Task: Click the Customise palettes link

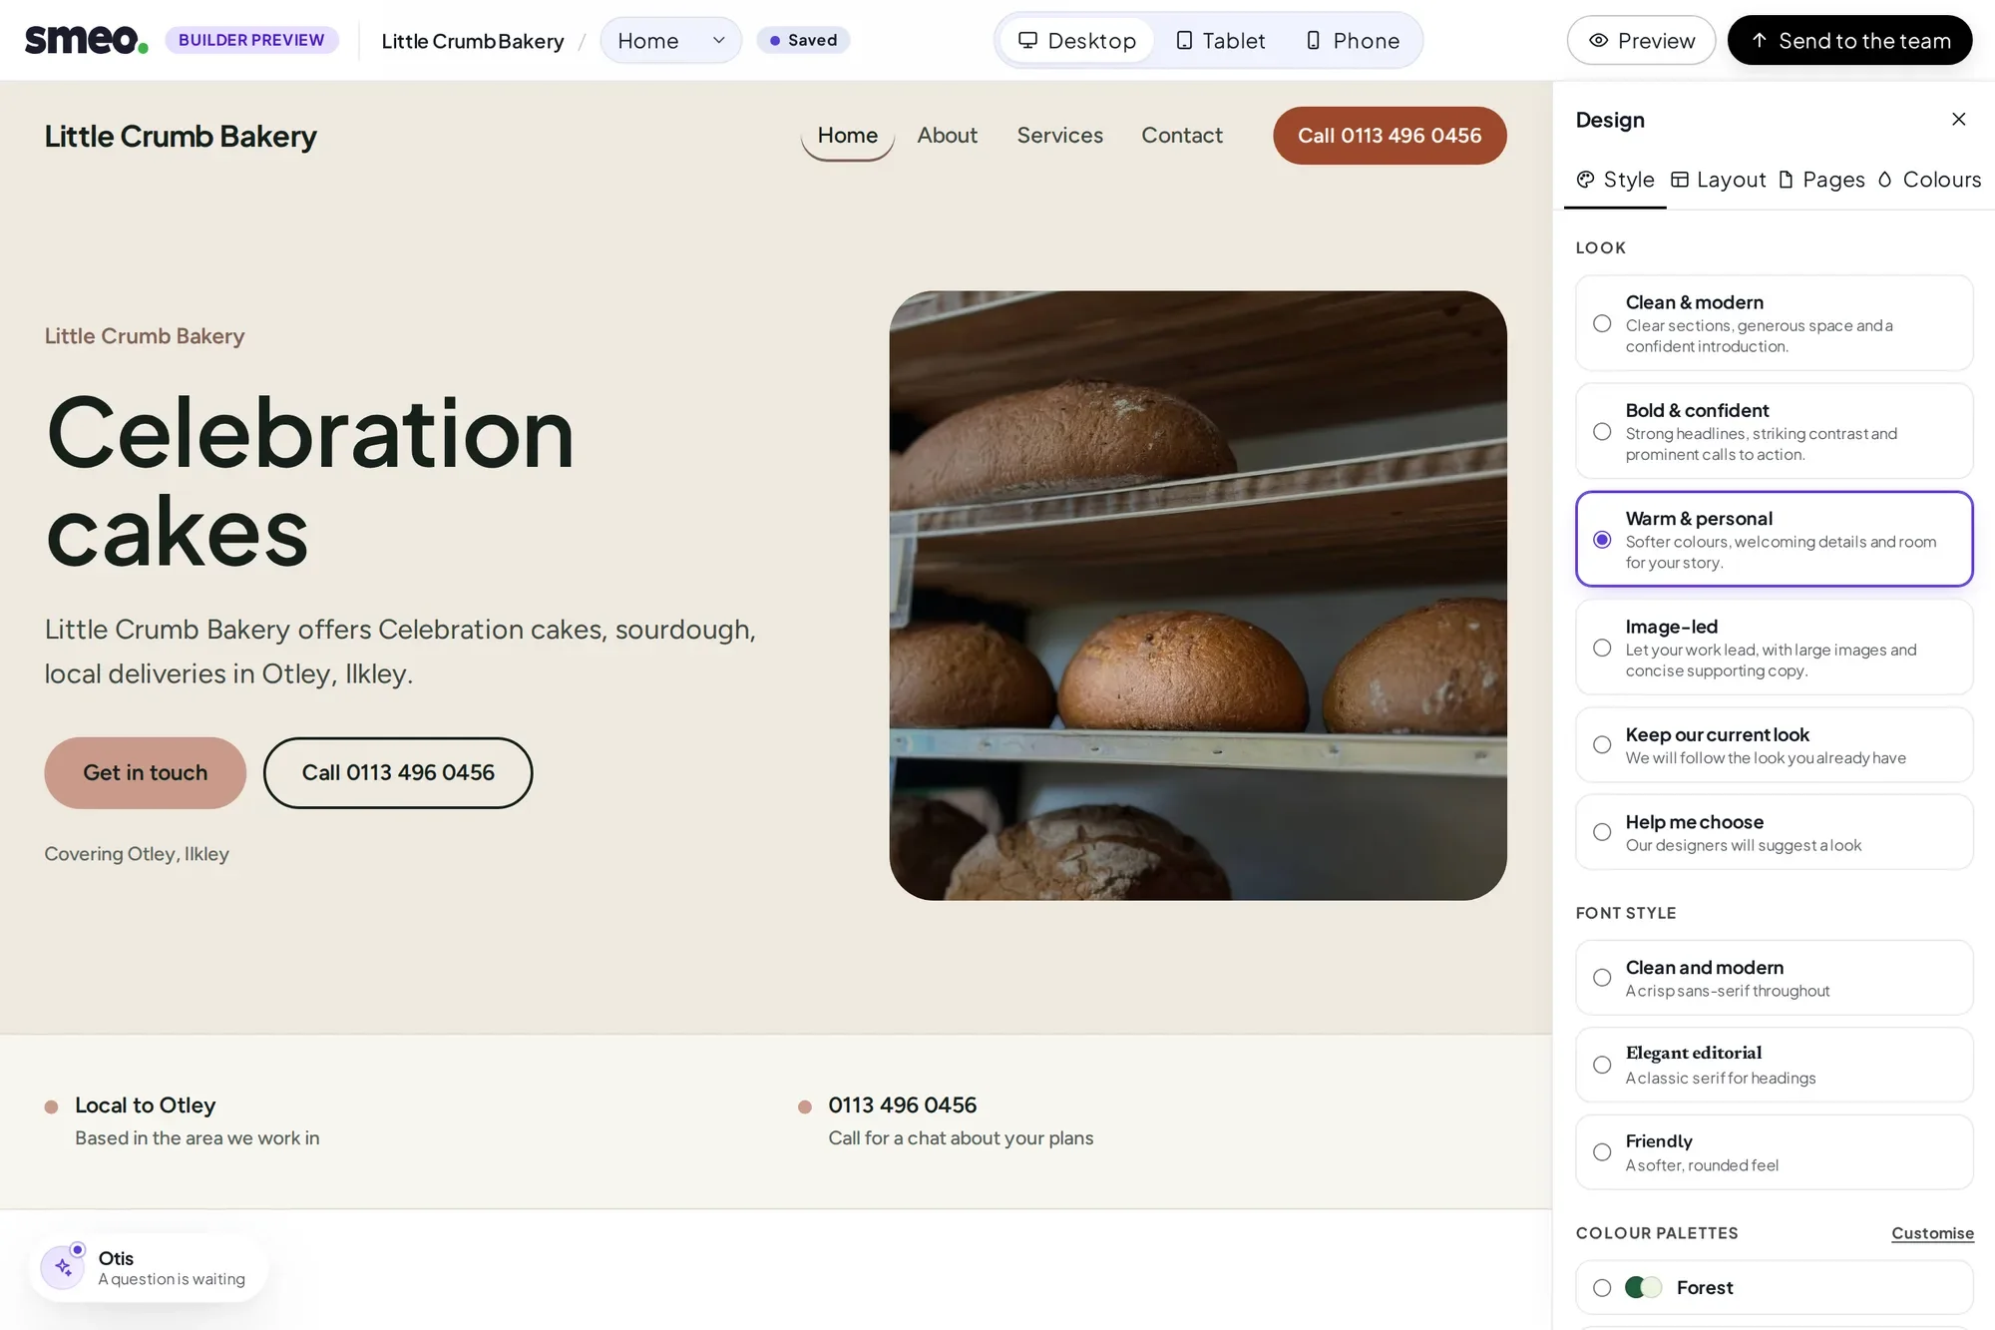Action: click(x=1932, y=1233)
